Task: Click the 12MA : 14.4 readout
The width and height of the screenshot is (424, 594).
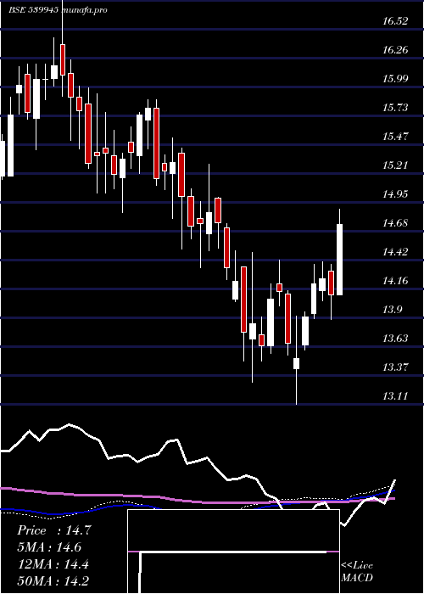Action: tap(53, 564)
